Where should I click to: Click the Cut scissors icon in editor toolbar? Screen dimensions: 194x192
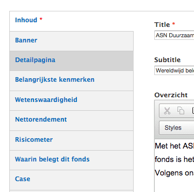tap(167, 111)
